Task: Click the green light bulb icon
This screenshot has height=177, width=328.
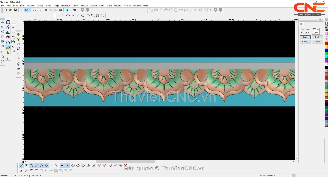Action: 19,34
